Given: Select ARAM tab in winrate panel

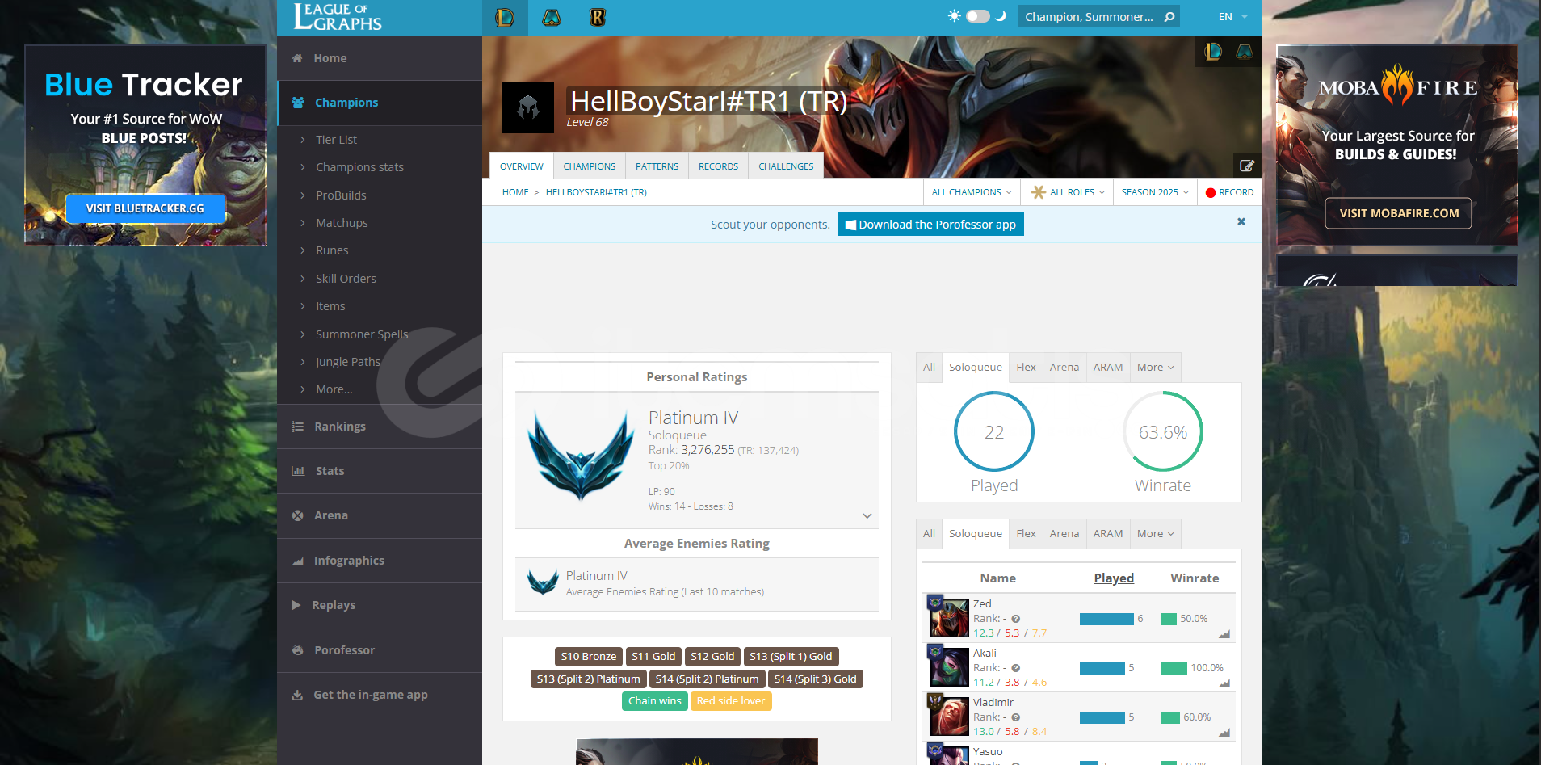Looking at the screenshot, I should point(1107,367).
